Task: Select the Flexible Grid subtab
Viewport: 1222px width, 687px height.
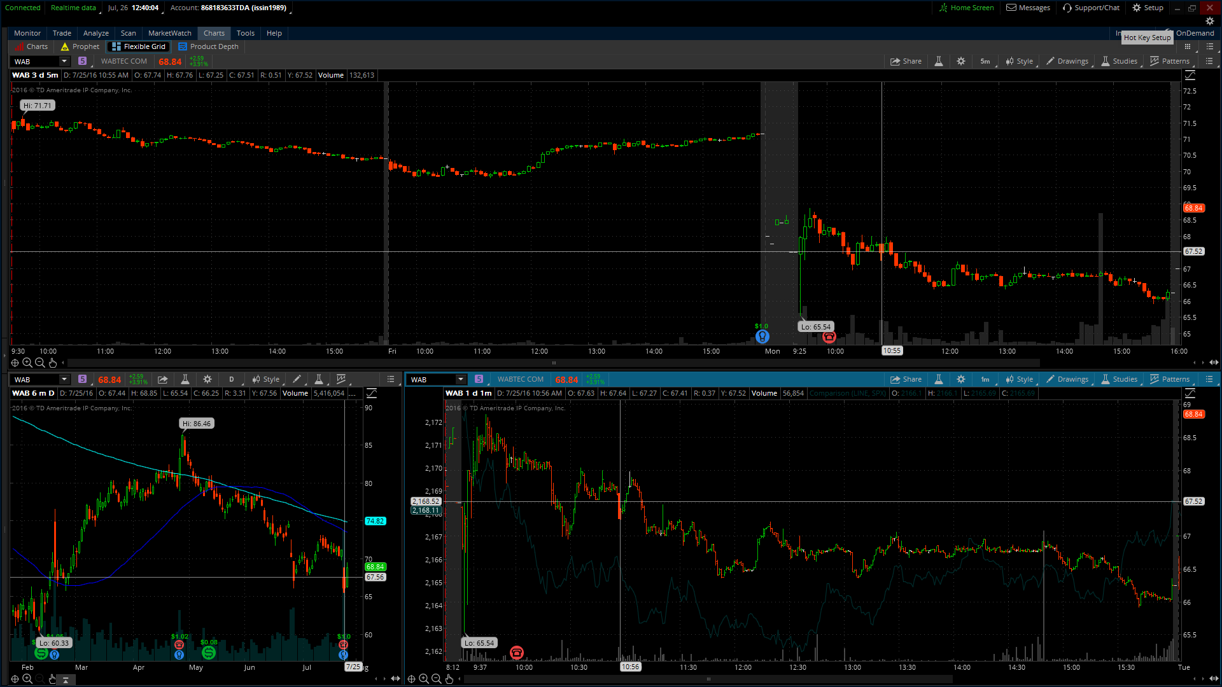Action: point(139,46)
